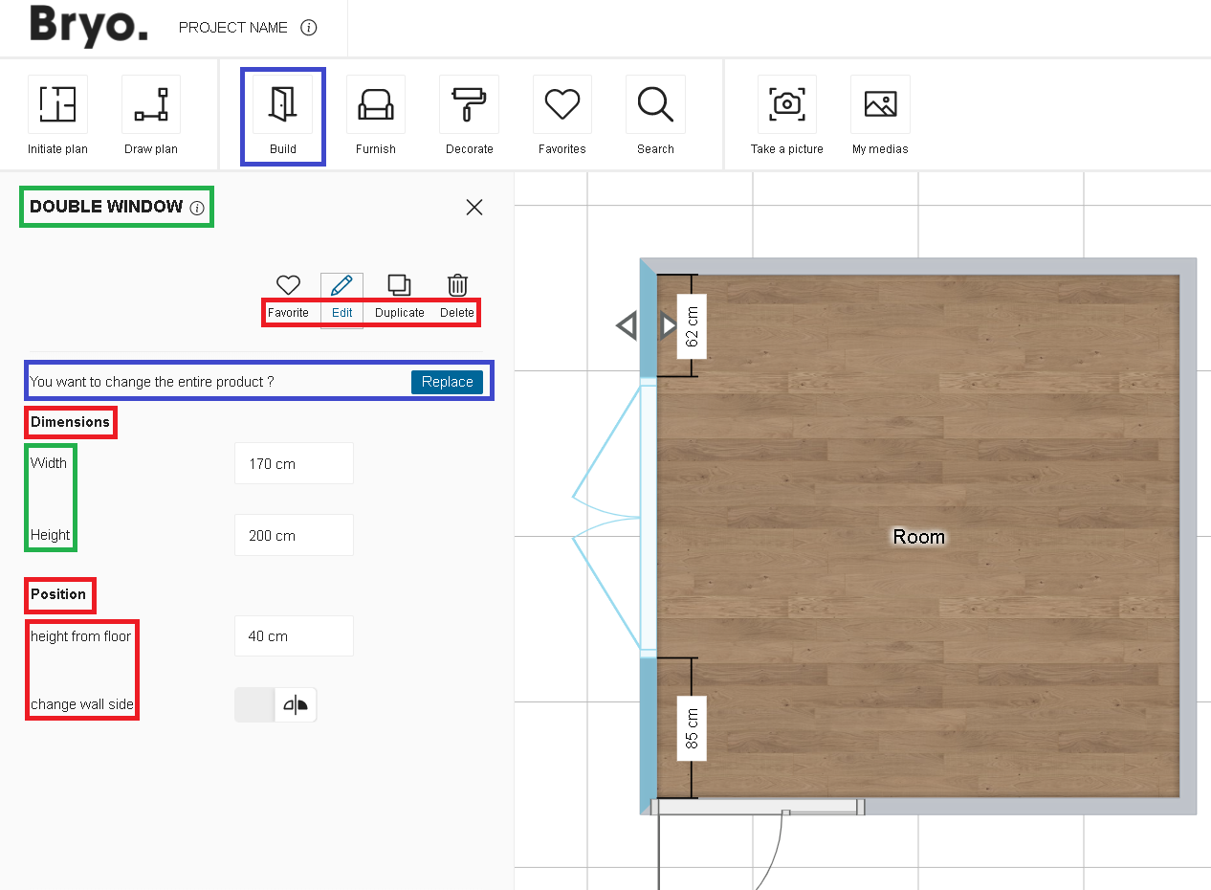This screenshot has width=1211, height=890.
Task: Open the Search magnifier tool
Action: [x=655, y=104]
